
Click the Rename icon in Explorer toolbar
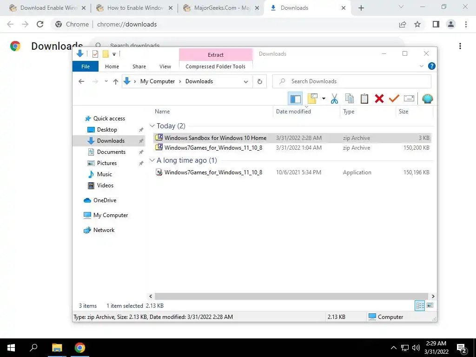[409, 99]
